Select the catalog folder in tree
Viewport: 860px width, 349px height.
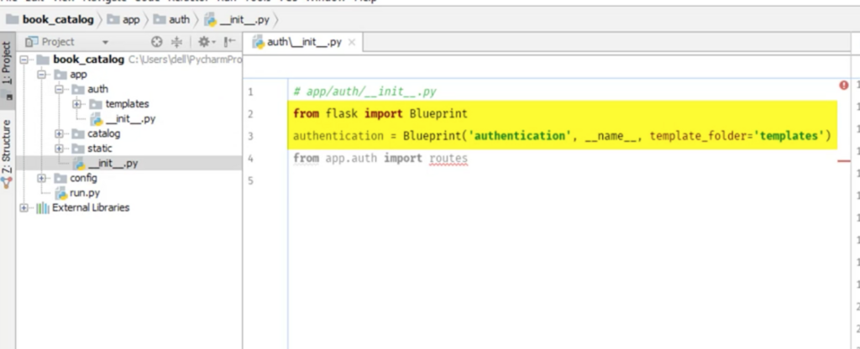[x=103, y=133]
